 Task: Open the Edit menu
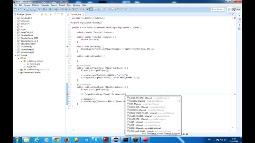pyautogui.click(x=20, y=5)
